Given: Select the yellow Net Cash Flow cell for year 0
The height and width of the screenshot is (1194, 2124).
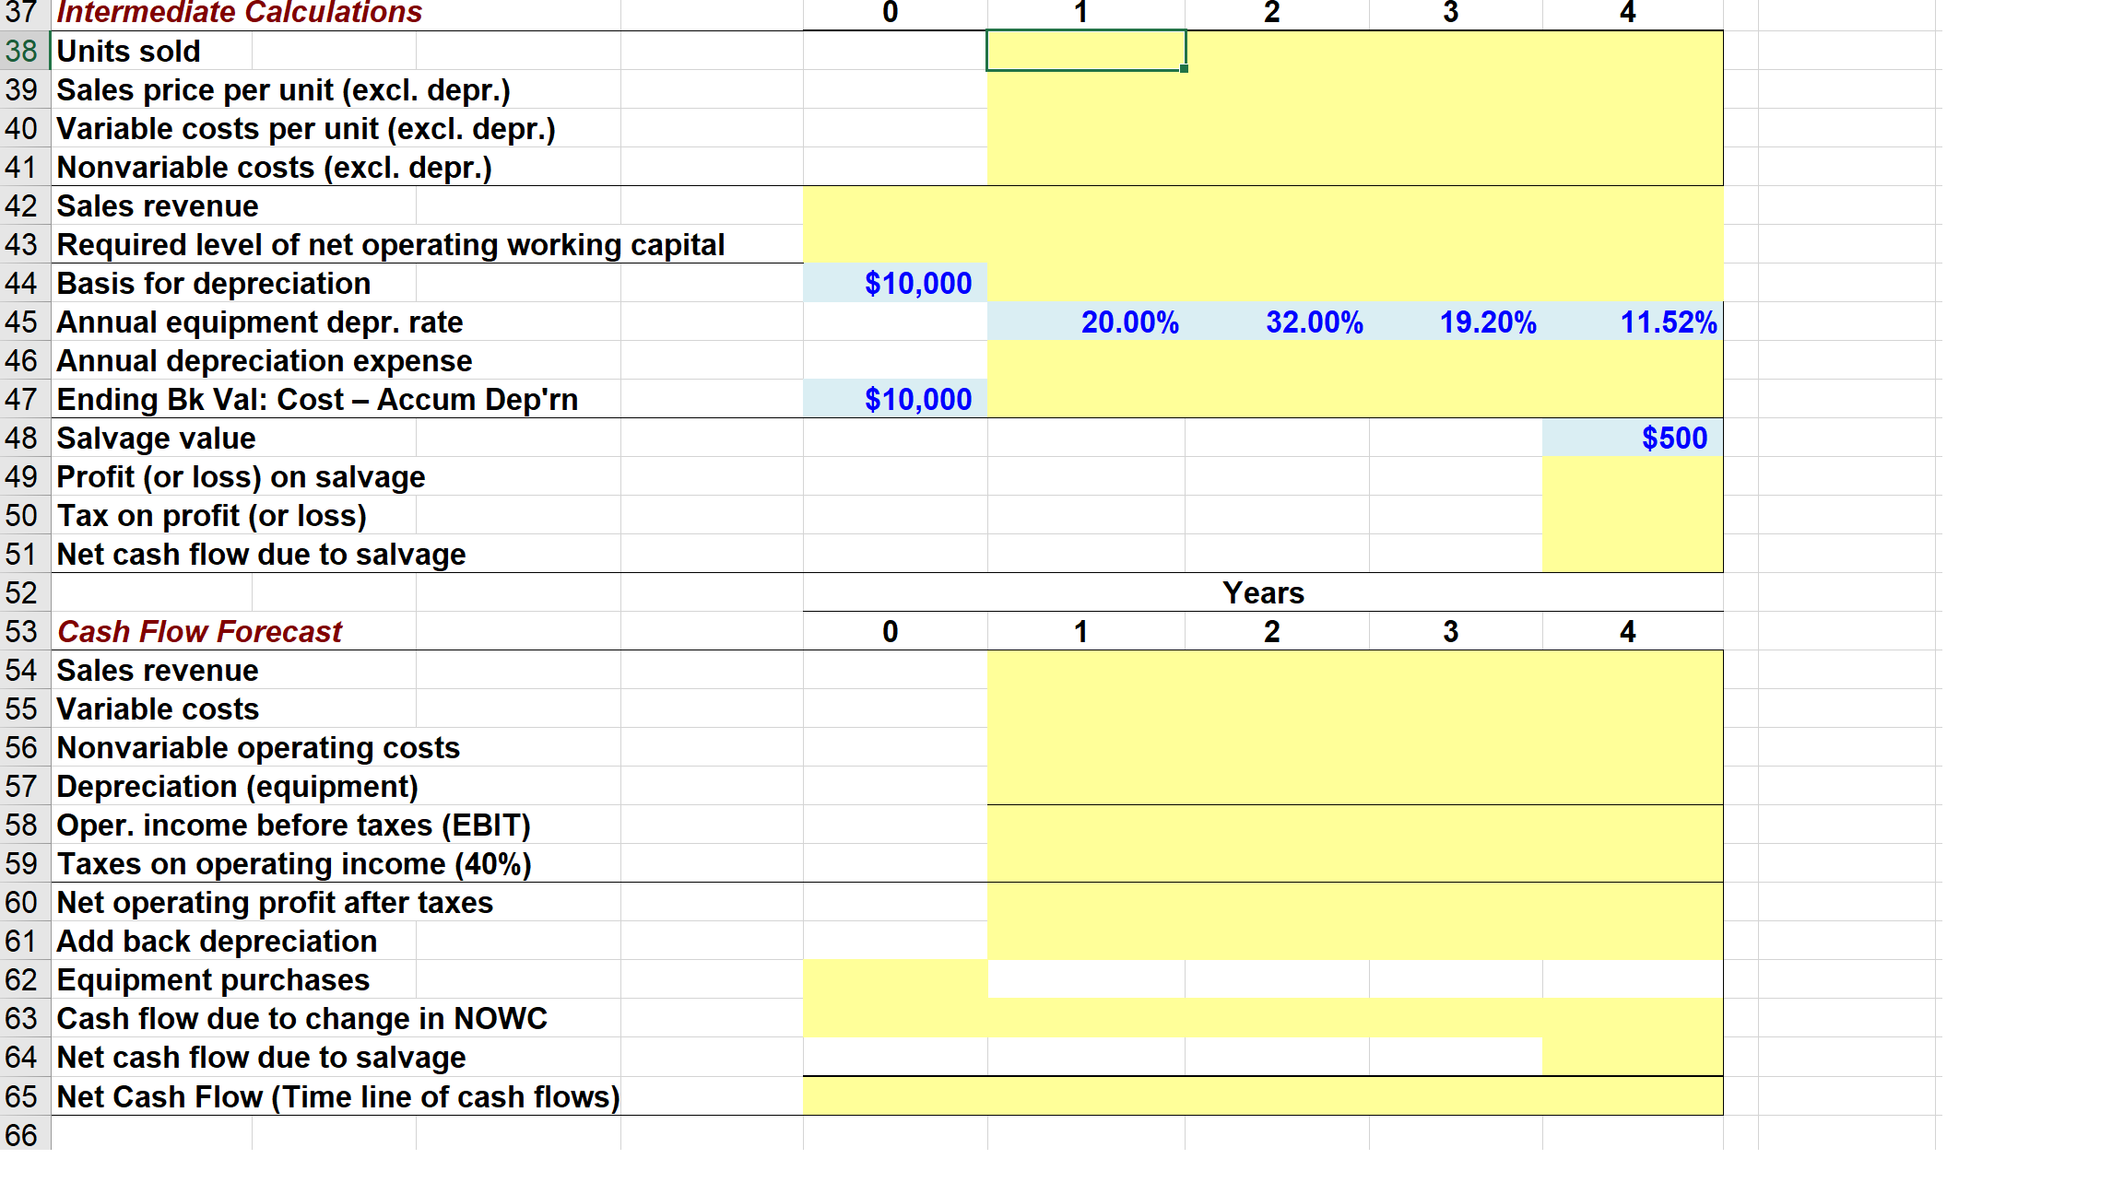Looking at the screenshot, I should (x=894, y=1096).
